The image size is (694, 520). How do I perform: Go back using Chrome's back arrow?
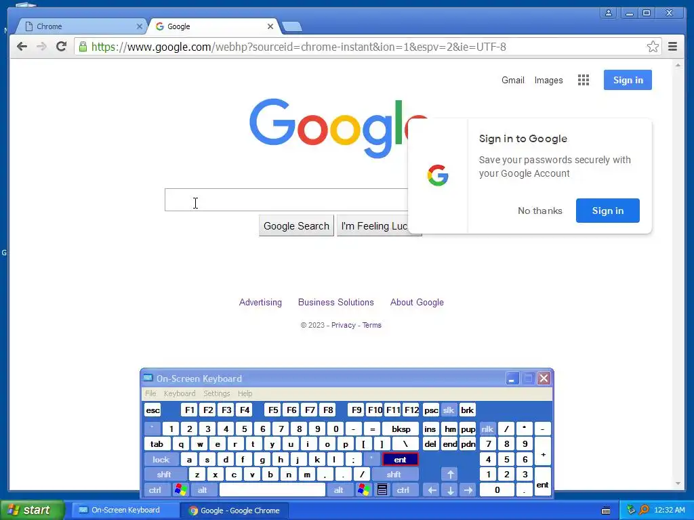pos(22,47)
